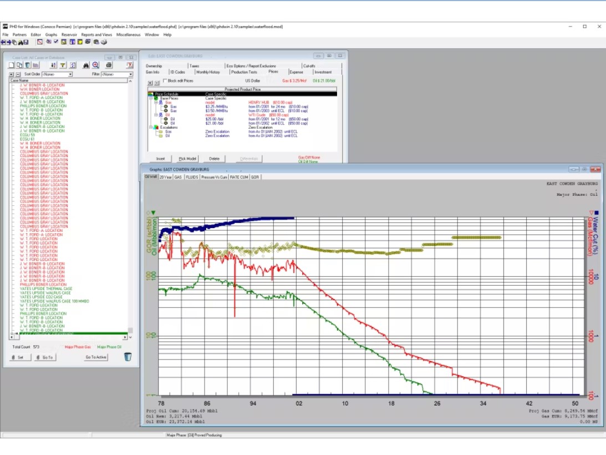Viewport: 606px width, 455px height.
Task: Click the new case blank page icon
Action: pyautogui.click(x=12, y=65)
